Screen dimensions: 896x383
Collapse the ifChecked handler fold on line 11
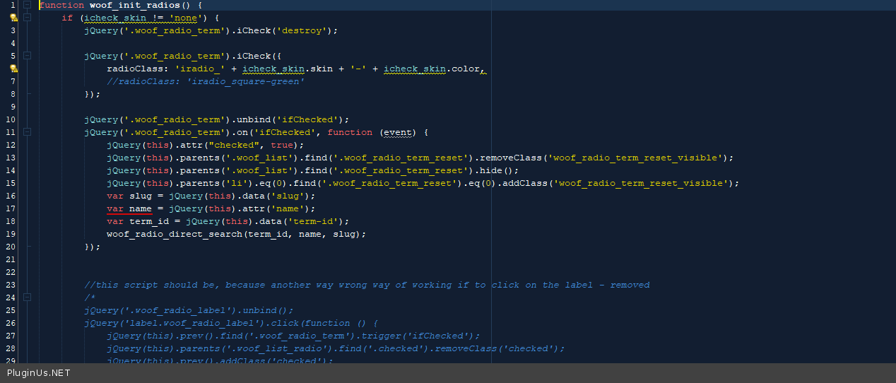(27, 132)
